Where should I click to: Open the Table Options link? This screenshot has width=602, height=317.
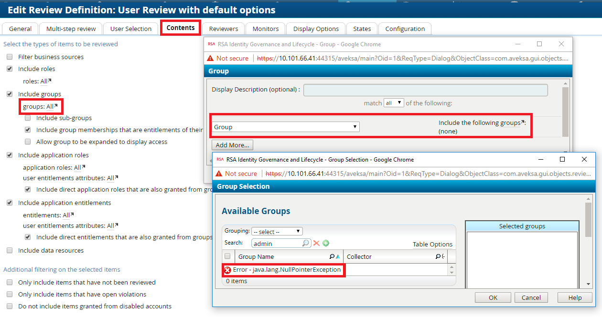[x=432, y=244]
